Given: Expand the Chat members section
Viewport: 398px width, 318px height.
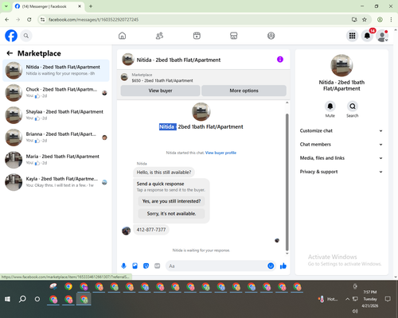Looking at the screenshot, I should 341,145.
